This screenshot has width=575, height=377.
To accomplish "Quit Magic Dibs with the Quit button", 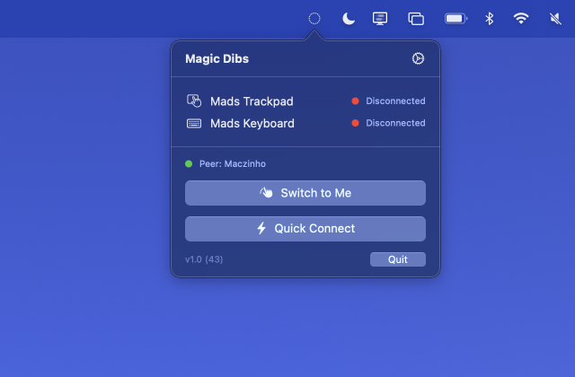I will (x=398, y=259).
